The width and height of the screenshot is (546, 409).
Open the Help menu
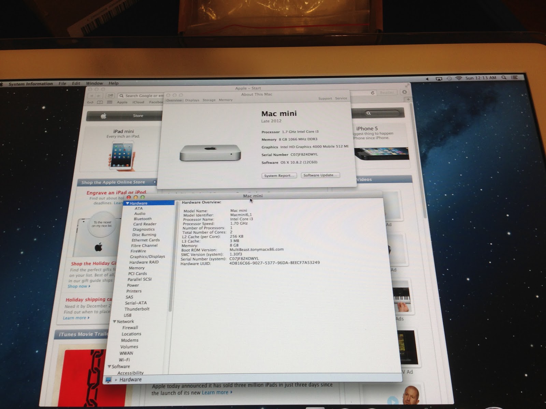[x=113, y=83]
